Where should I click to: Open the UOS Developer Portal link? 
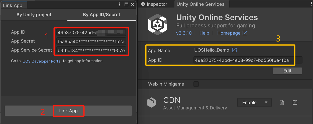pyautogui.click(x=42, y=61)
